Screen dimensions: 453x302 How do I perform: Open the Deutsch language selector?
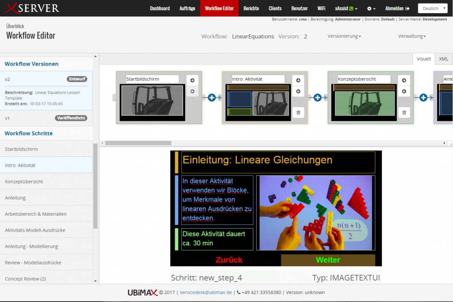pyautogui.click(x=432, y=8)
